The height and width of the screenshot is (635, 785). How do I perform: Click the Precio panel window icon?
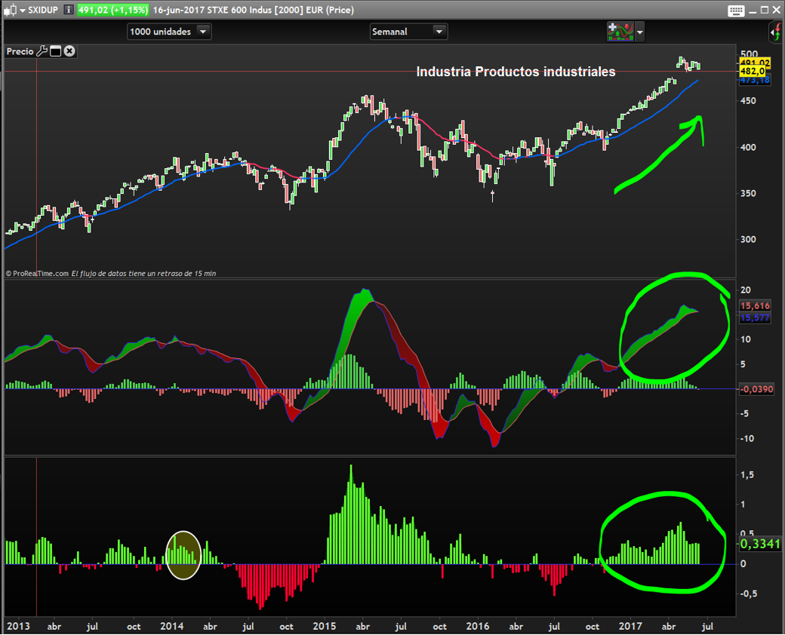56,51
